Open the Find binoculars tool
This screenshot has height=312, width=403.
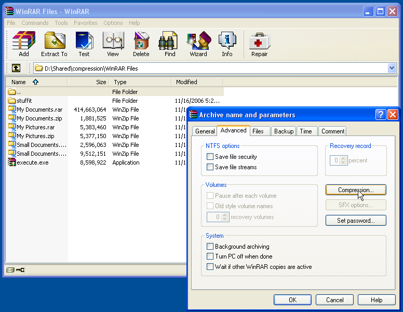click(x=170, y=44)
